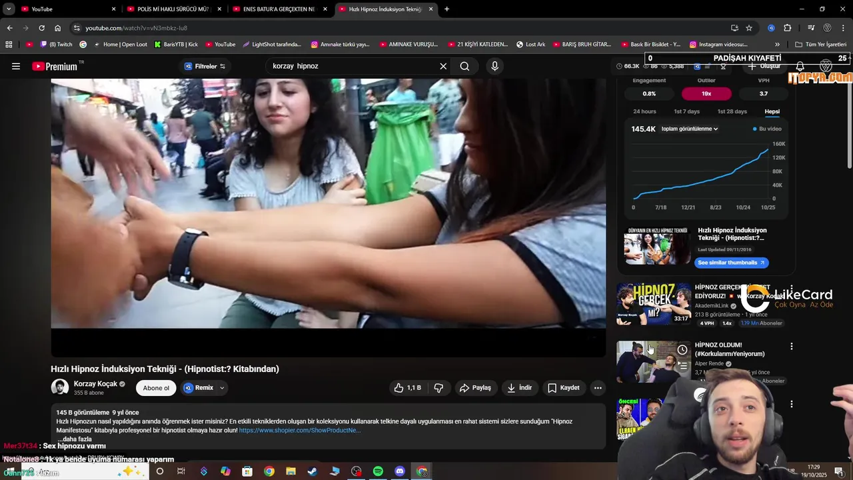Open BarisYTB | Kick bookmark
Screen dimensions: 853x480
coord(176,44)
